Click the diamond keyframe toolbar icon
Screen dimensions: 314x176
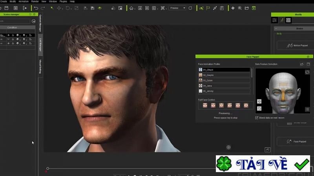click(x=233, y=8)
